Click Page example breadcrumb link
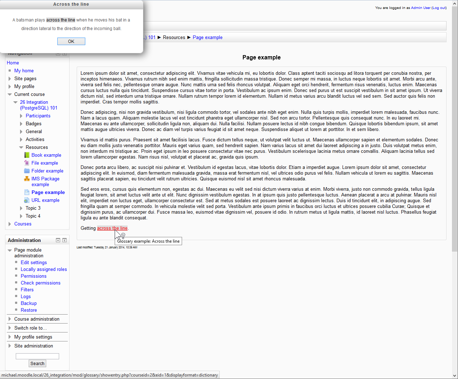The image size is (458, 379). click(207, 37)
